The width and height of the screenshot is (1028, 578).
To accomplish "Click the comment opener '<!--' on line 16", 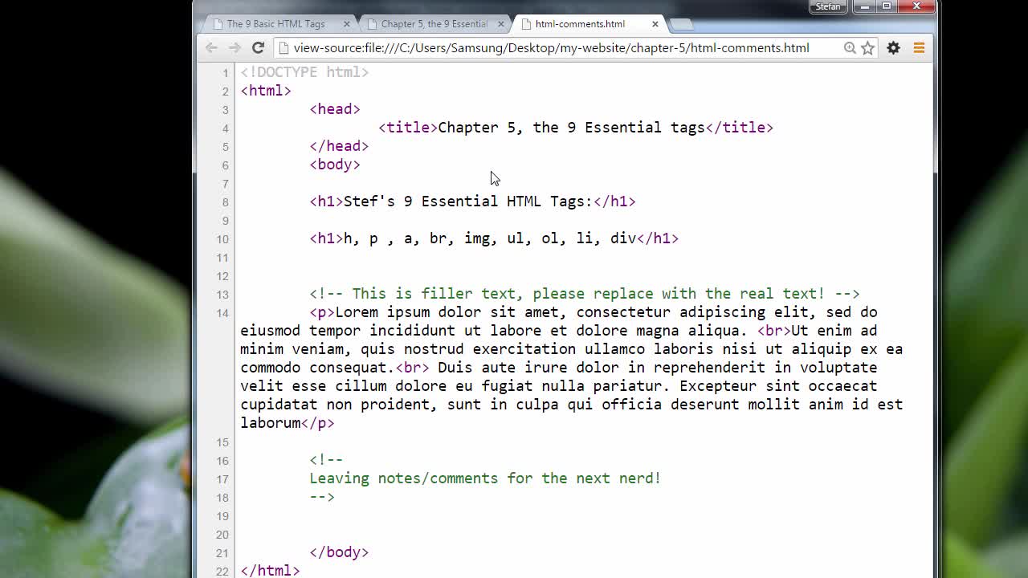I will (x=326, y=460).
